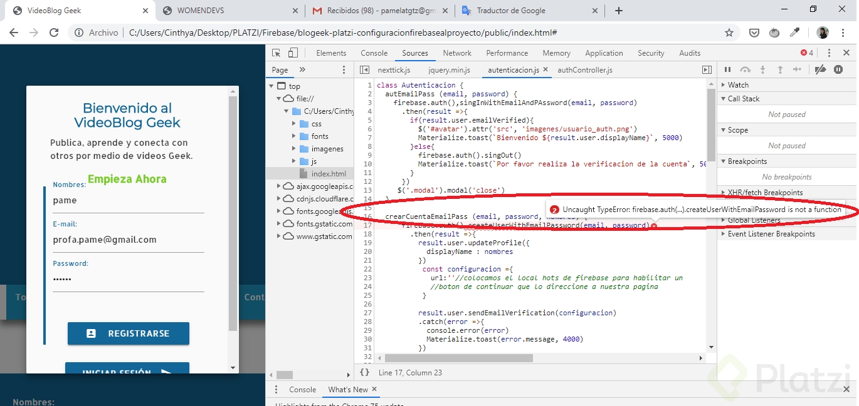Toggle pause on exceptions button
The height and width of the screenshot is (406, 859).
838,70
